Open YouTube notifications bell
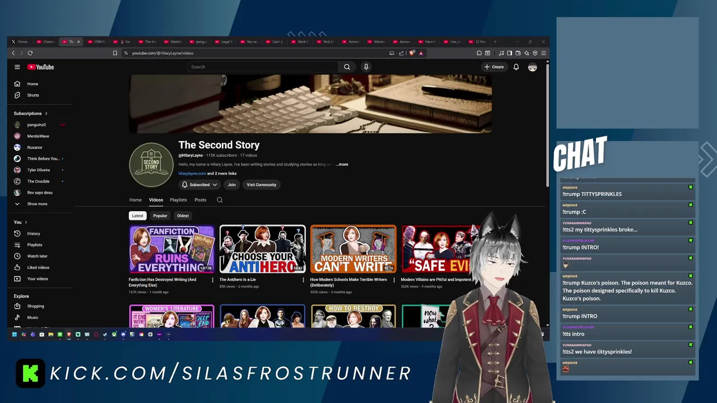The image size is (717, 403). pos(516,67)
